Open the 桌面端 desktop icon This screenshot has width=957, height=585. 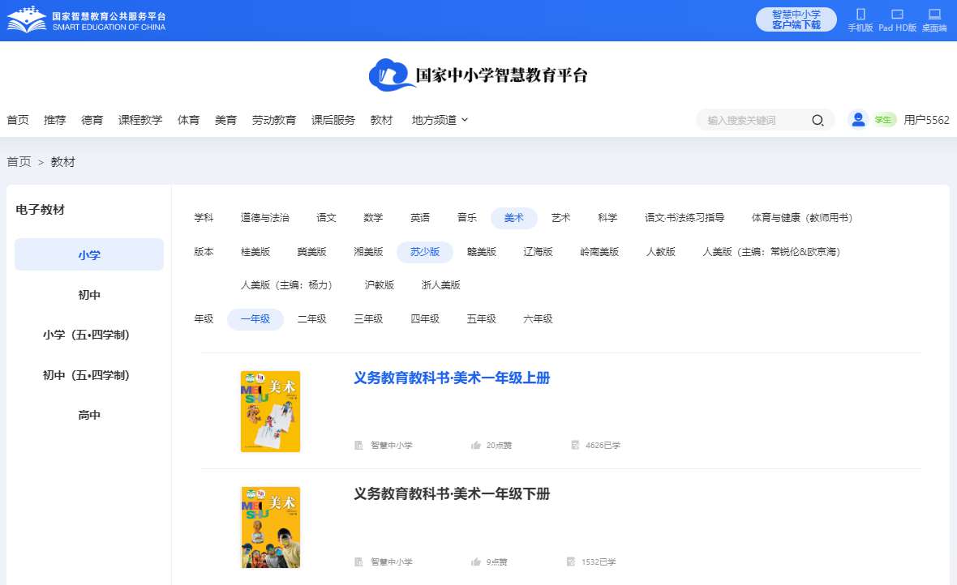934,15
